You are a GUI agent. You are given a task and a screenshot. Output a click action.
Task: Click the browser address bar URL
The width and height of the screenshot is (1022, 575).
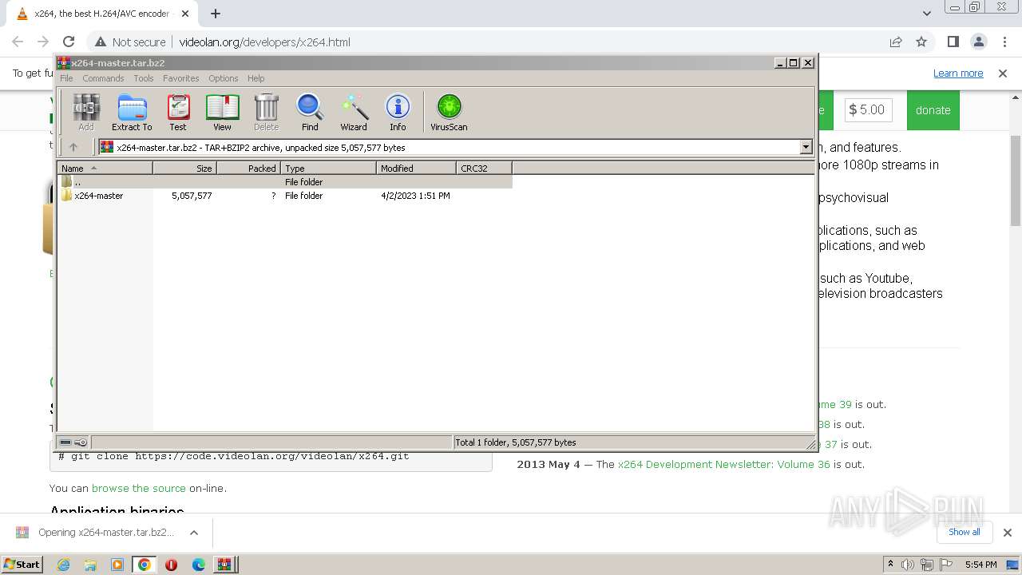(264, 42)
